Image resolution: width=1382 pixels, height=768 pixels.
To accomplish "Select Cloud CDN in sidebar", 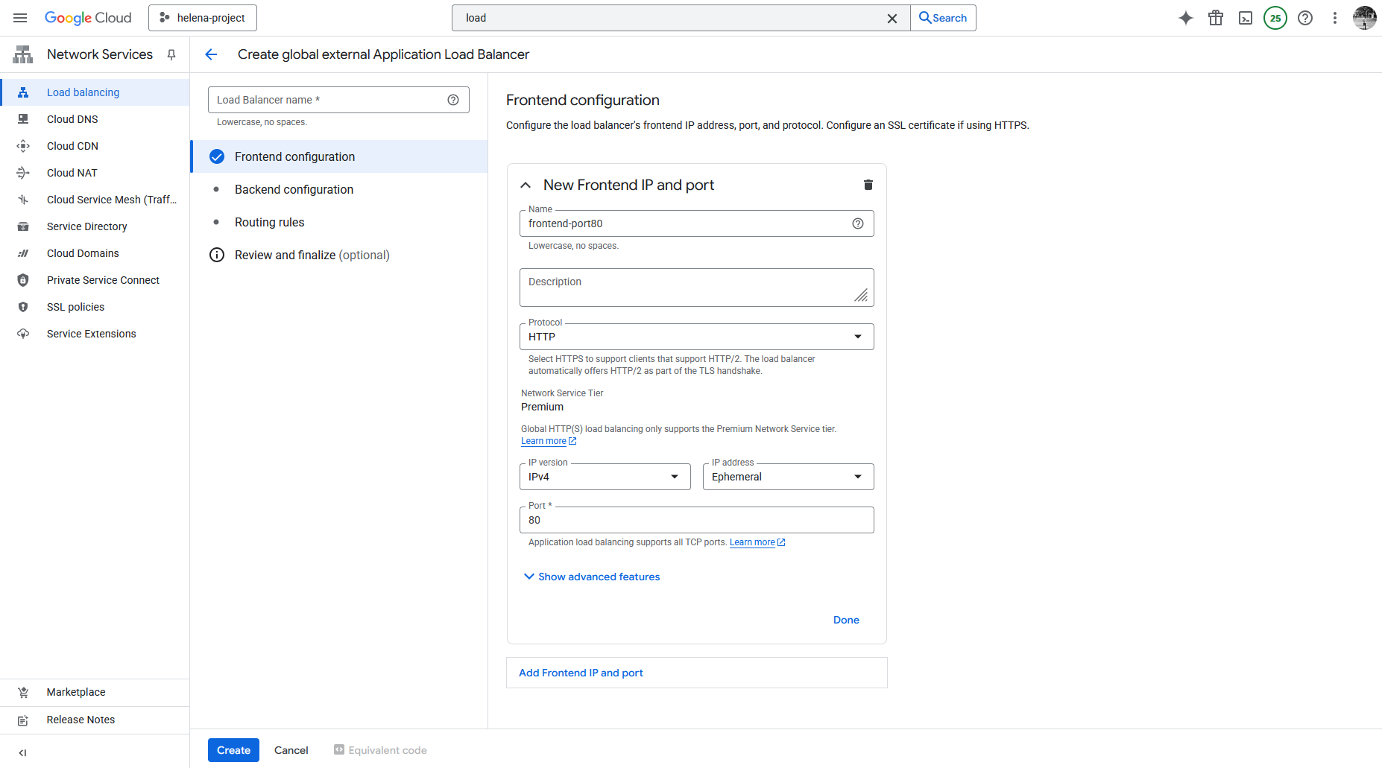I will pos(72,146).
